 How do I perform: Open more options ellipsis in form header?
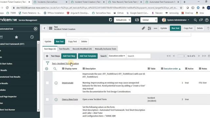click(155, 28)
